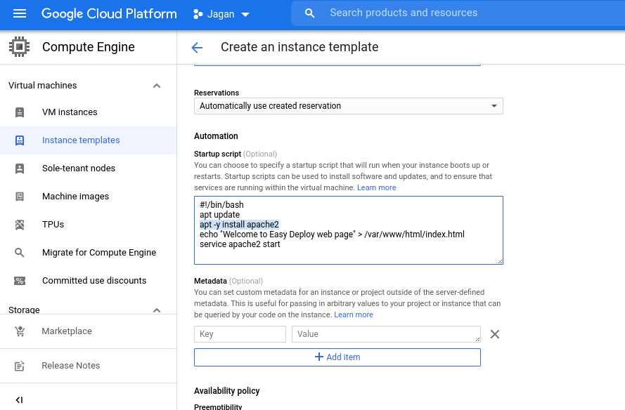Click the 'Automation' heading
625x410 pixels.
pyautogui.click(x=216, y=136)
